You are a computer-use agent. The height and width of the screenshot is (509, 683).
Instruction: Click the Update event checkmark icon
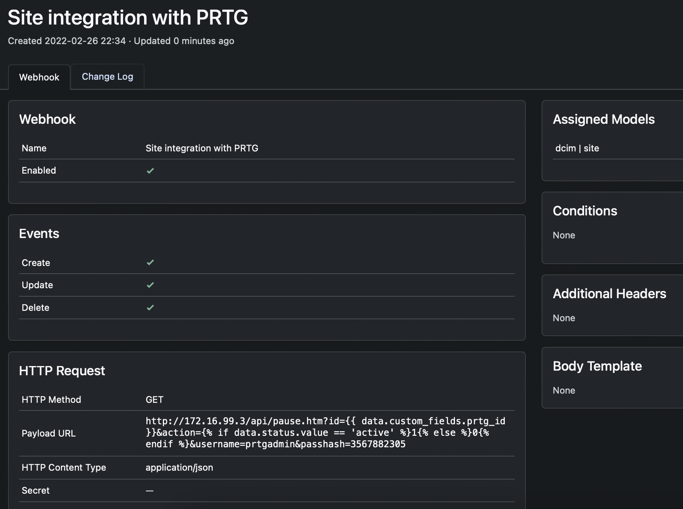[150, 285]
